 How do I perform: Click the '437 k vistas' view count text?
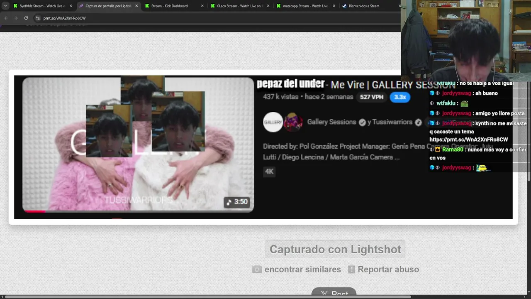(x=281, y=97)
